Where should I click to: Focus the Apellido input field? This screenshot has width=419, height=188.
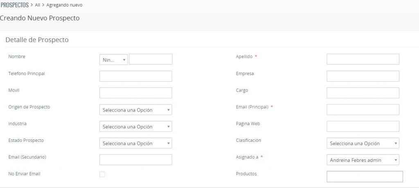pos(363,59)
